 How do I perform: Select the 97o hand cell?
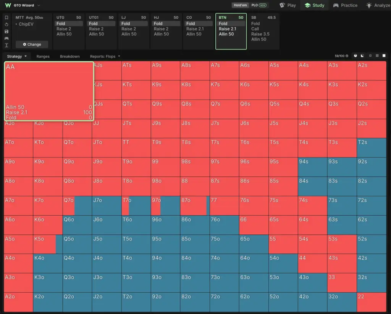click(x=165, y=206)
